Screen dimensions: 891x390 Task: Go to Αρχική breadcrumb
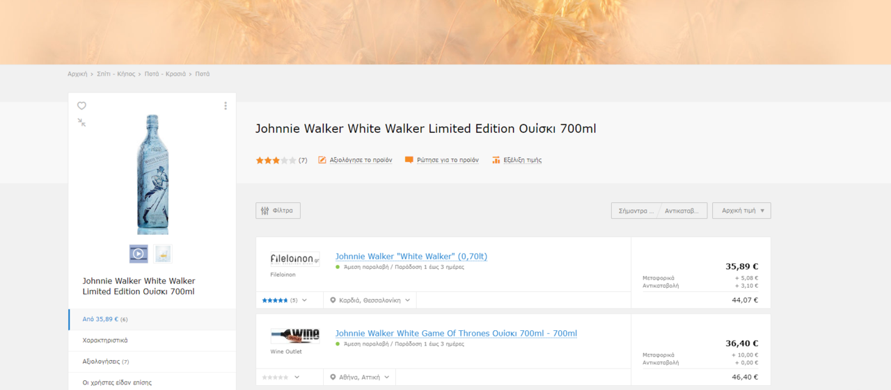77,74
